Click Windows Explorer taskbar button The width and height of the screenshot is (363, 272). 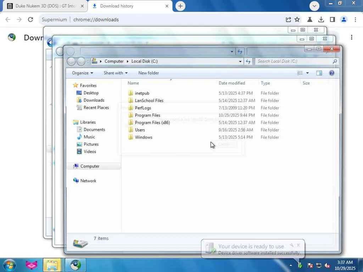click(52, 265)
